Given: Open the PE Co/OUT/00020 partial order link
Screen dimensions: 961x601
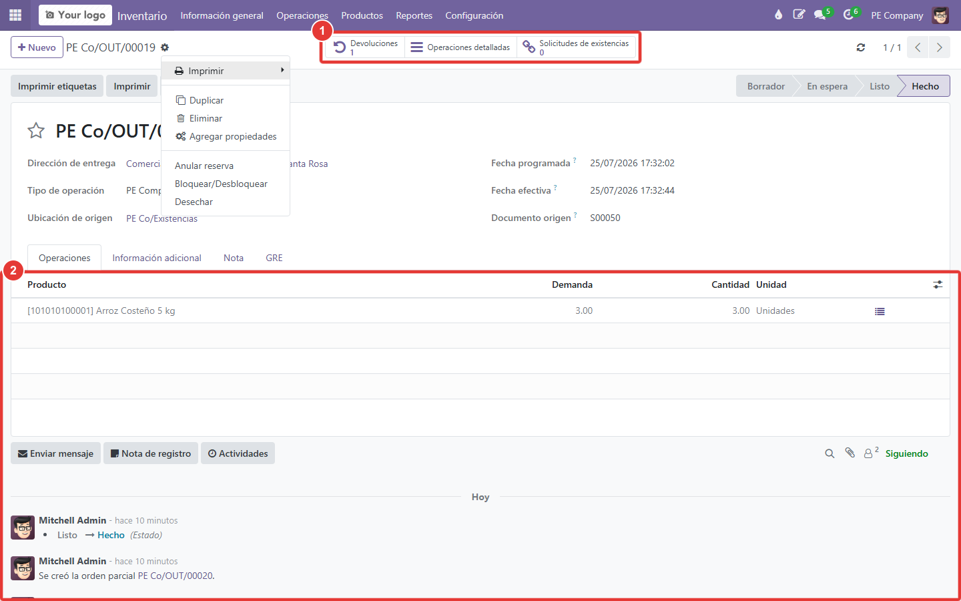Looking at the screenshot, I should [176, 576].
